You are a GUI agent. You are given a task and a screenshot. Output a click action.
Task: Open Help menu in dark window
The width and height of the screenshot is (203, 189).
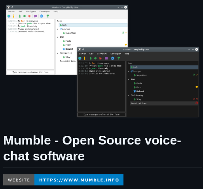[x=127, y=54]
